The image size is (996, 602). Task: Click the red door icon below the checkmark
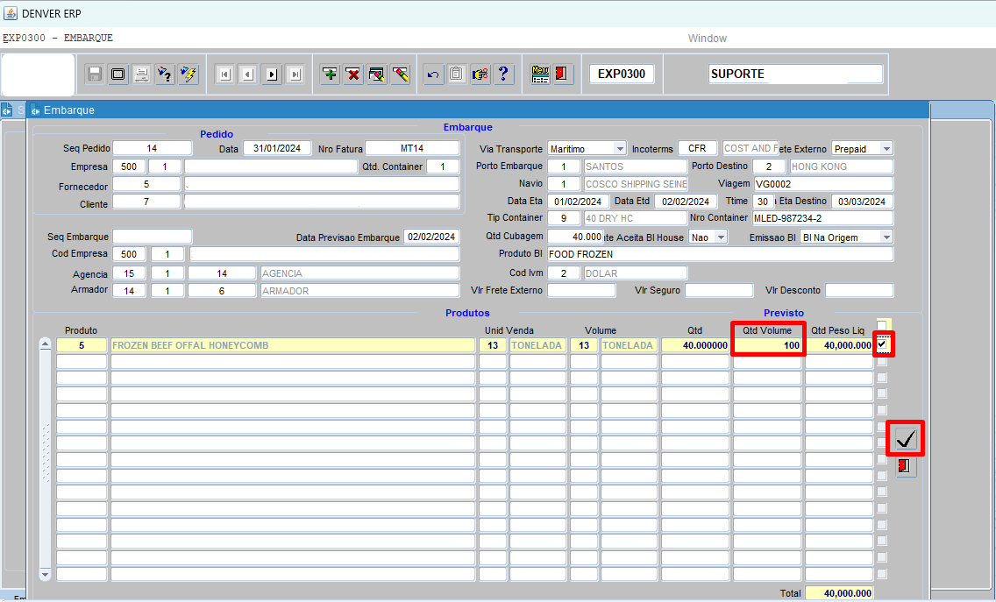(x=906, y=467)
